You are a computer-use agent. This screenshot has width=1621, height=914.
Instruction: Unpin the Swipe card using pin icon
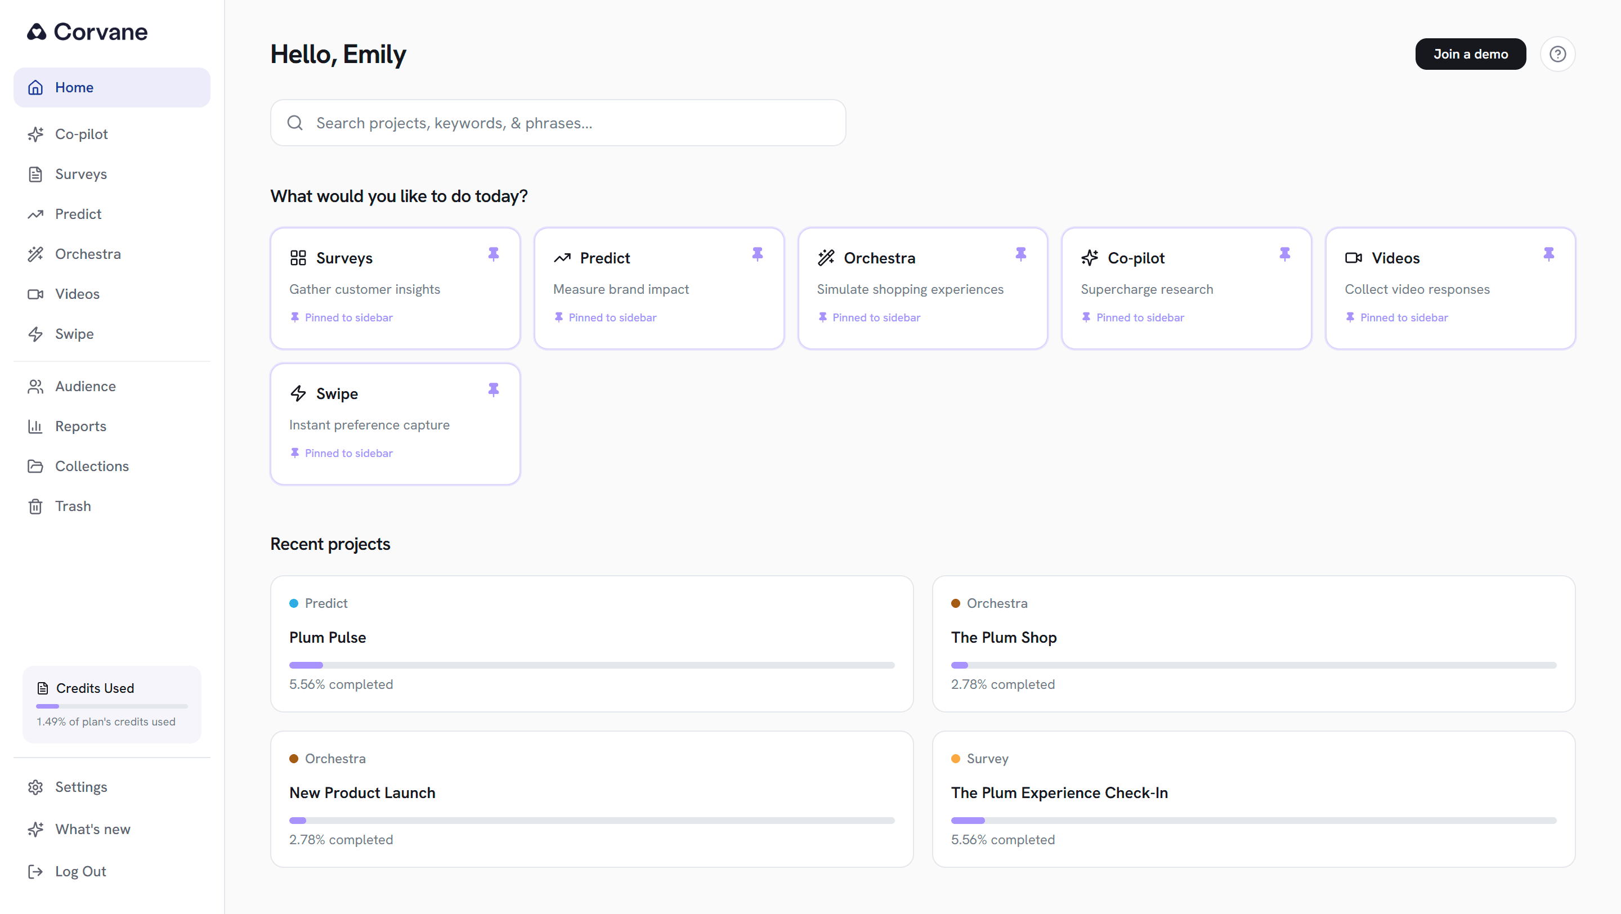click(x=494, y=390)
